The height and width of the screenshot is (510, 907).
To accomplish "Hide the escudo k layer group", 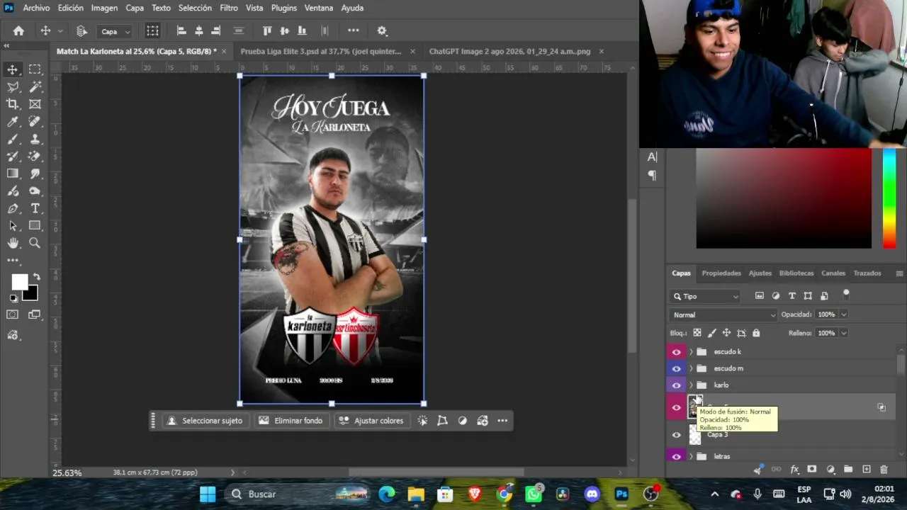I will pos(676,352).
